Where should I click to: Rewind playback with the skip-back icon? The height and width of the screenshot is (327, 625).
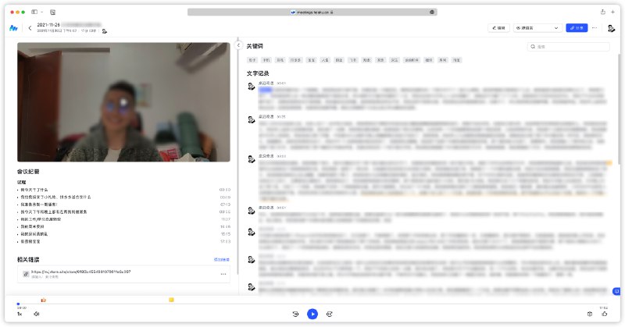click(296, 314)
